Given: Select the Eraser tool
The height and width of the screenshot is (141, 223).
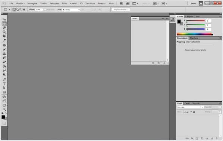Looking at the screenshot, I should 4,62.
